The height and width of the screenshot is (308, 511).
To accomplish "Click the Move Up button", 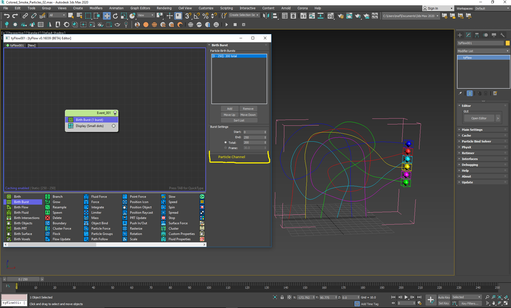I will pos(229,115).
